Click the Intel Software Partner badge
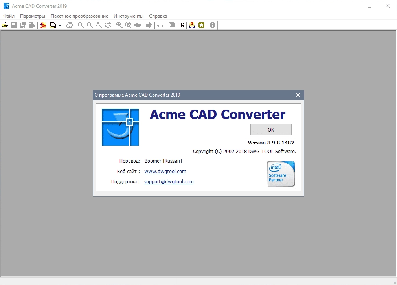 pos(281,174)
